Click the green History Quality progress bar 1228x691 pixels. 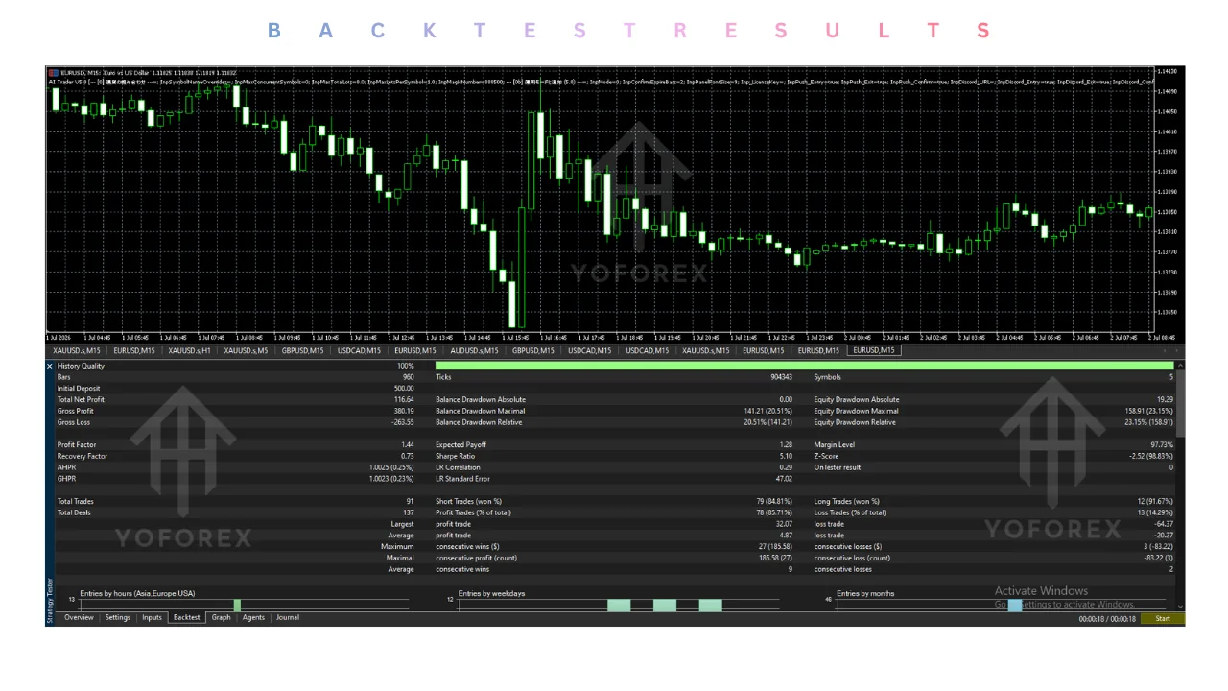click(804, 366)
